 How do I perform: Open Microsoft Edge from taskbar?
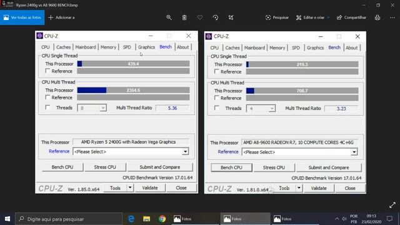coord(131,219)
